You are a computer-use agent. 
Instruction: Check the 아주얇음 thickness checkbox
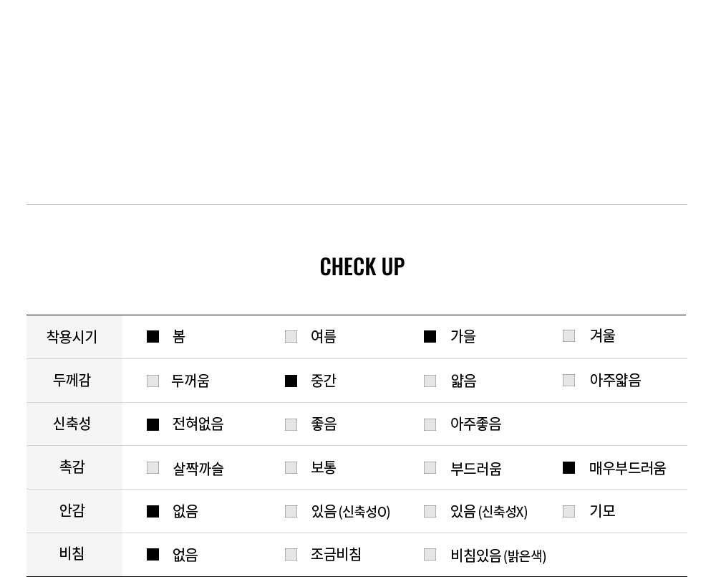click(x=569, y=381)
